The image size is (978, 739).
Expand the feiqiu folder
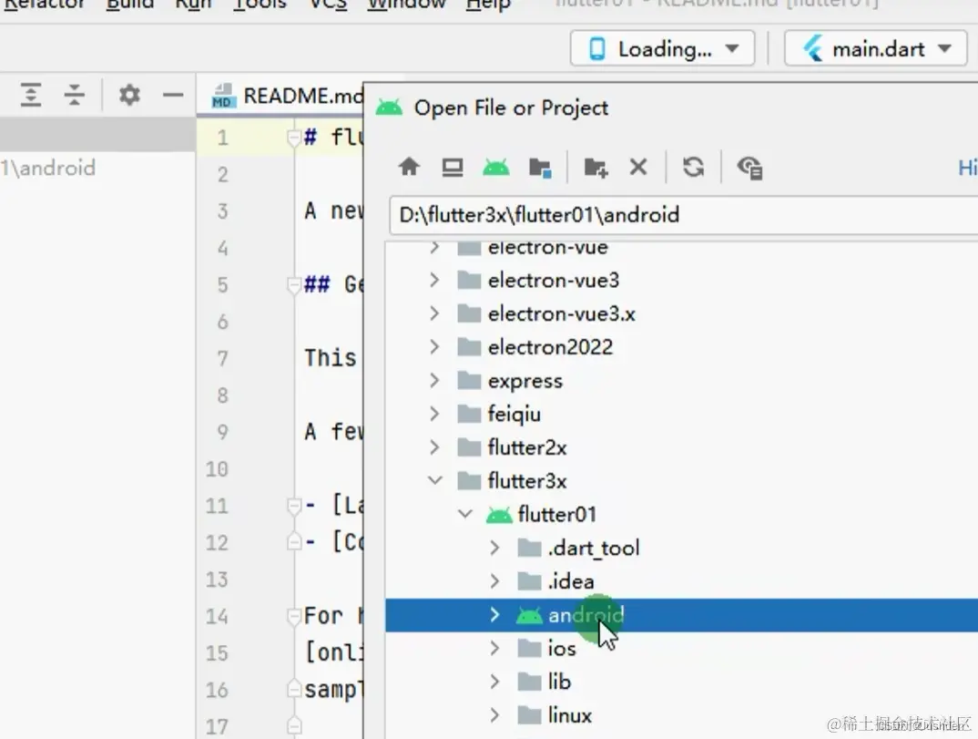click(434, 414)
